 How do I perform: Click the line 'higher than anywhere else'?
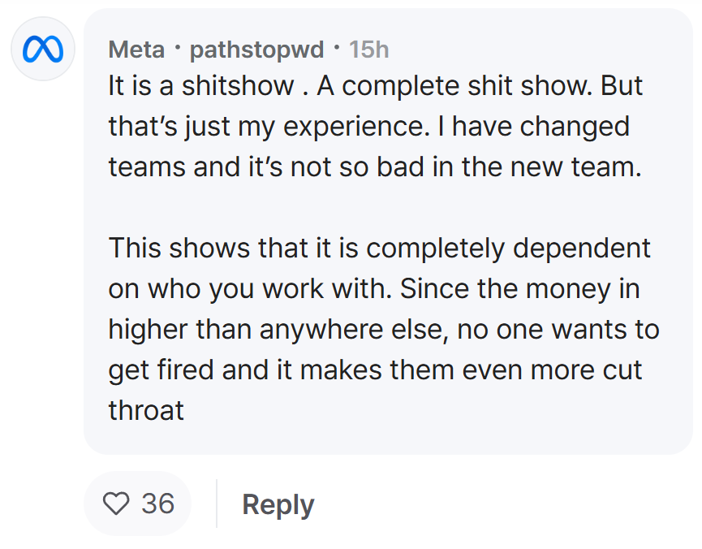[384, 330]
